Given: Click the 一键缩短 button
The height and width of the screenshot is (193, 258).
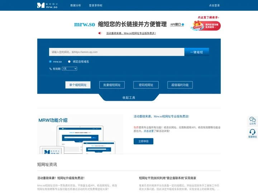Looking at the screenshot, I should click(x=197, y=52).
